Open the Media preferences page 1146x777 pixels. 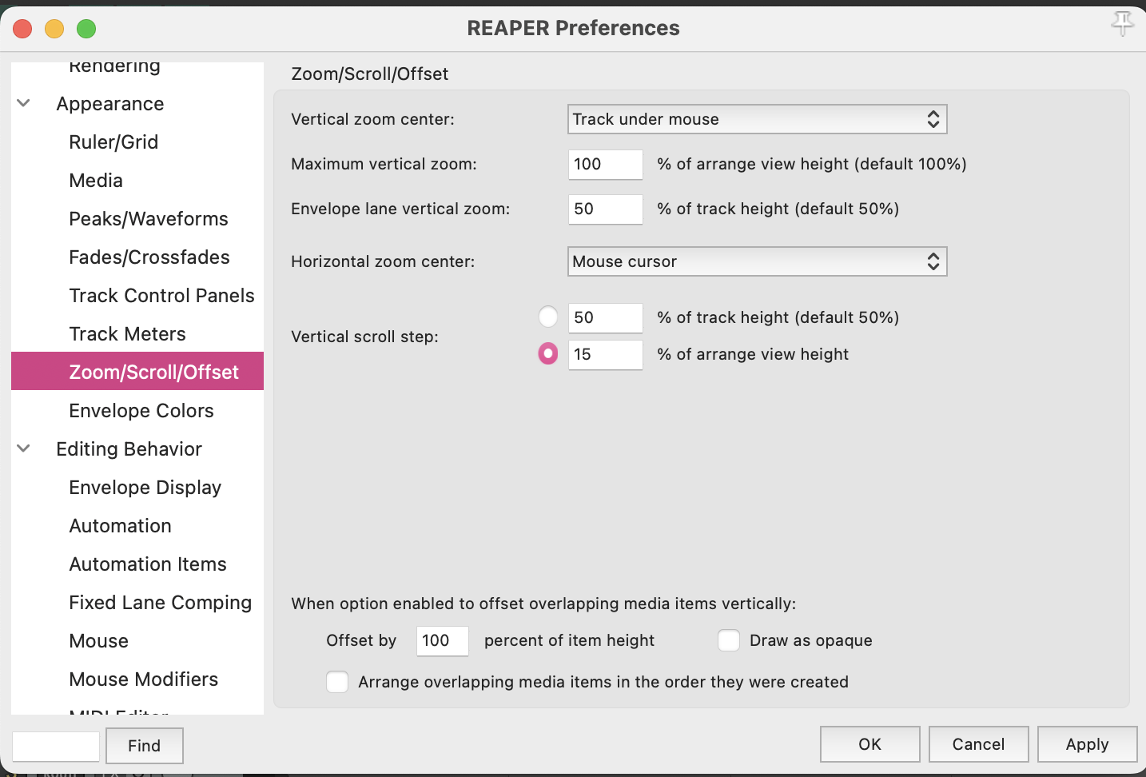(x=96, y=181)
